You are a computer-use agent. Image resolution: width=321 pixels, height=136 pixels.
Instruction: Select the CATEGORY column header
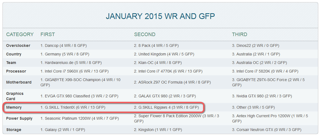(20, 34)
